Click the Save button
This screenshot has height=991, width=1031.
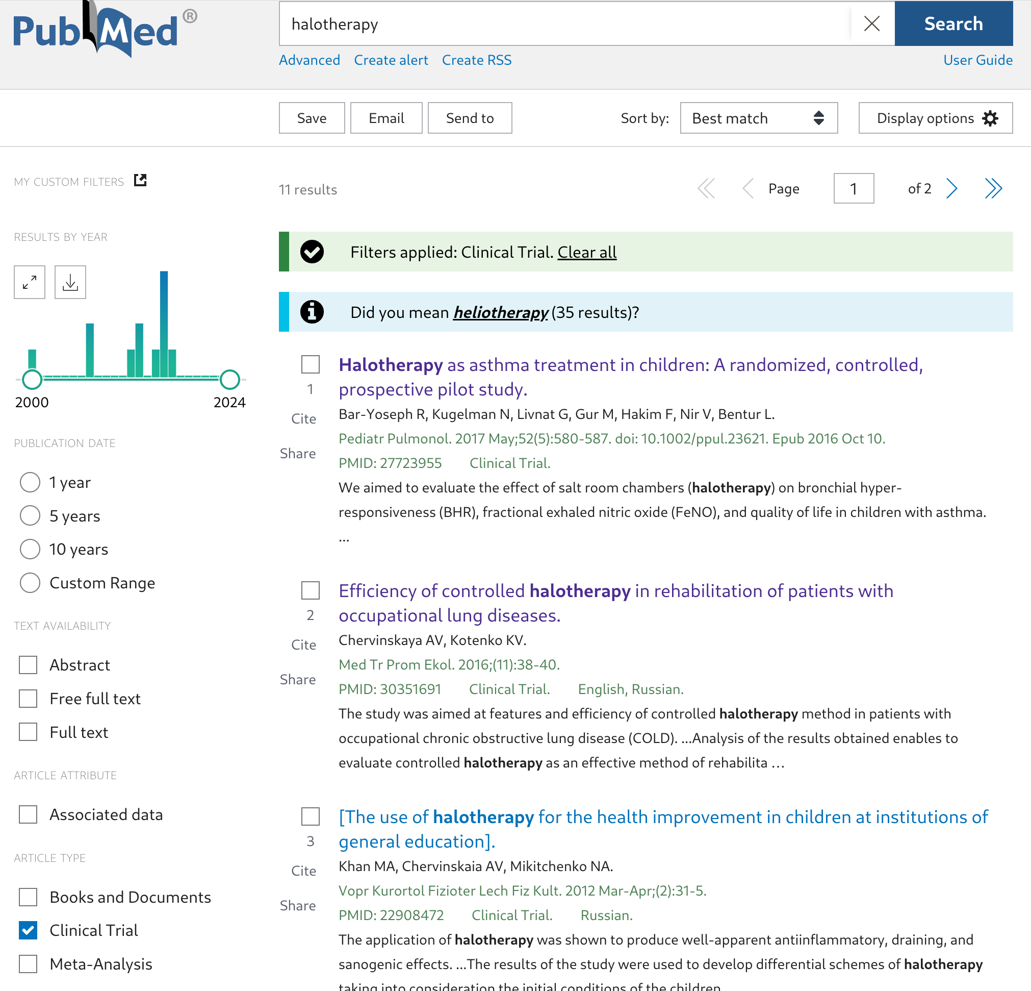click(312, 118)
